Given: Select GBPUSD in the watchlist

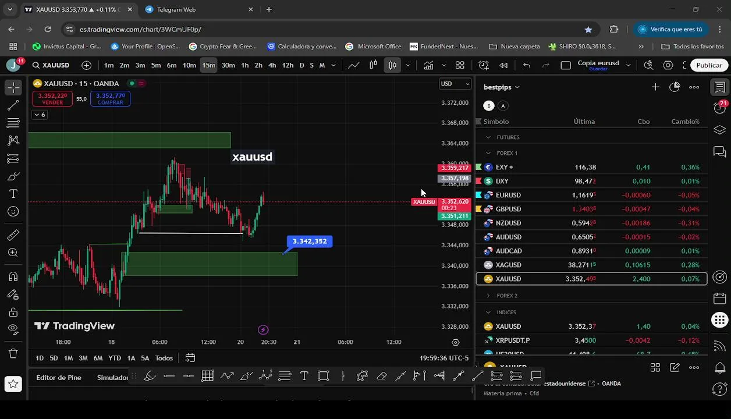Looking at the screenshot, I should point(591,209).
